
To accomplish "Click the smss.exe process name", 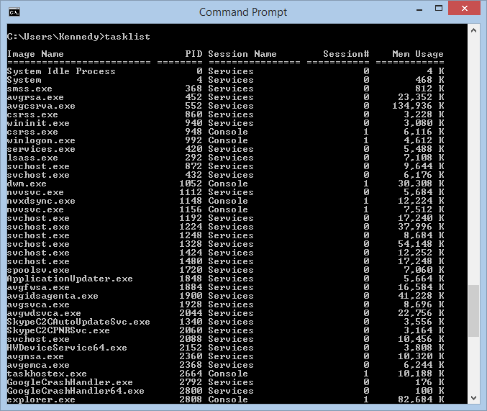I will pos(29,89).
